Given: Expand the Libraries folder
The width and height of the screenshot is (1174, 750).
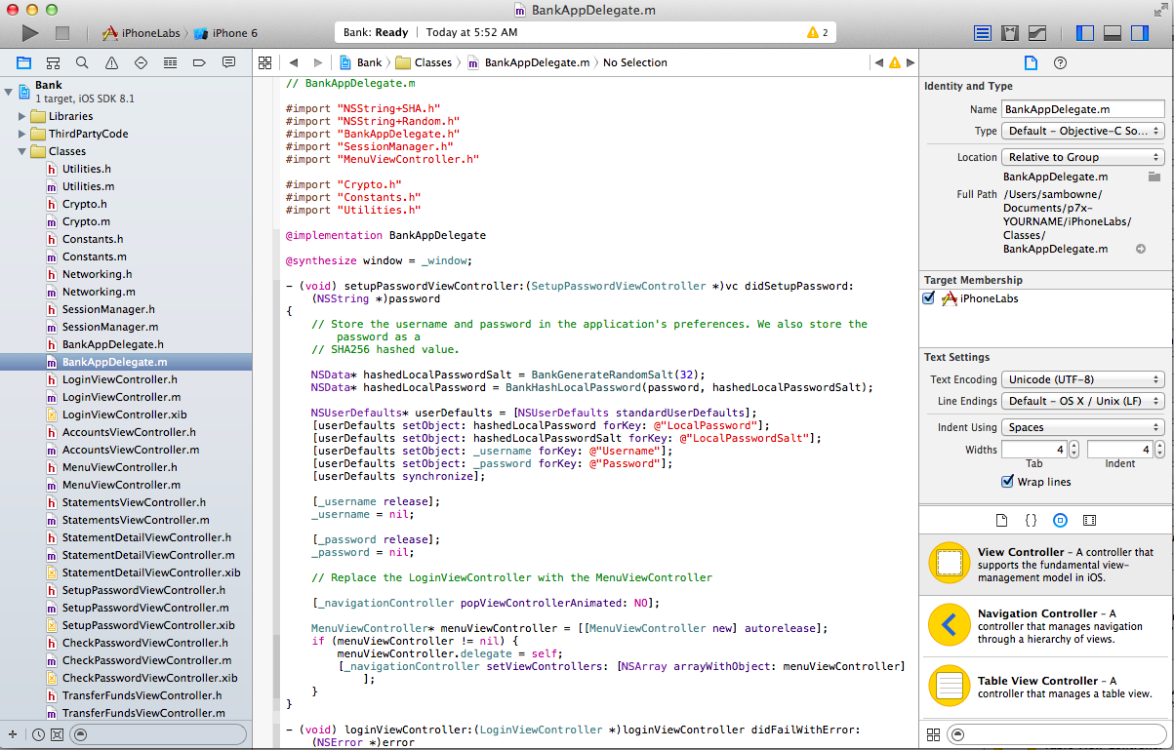Looking at the screenshot, I should point(22,116).
